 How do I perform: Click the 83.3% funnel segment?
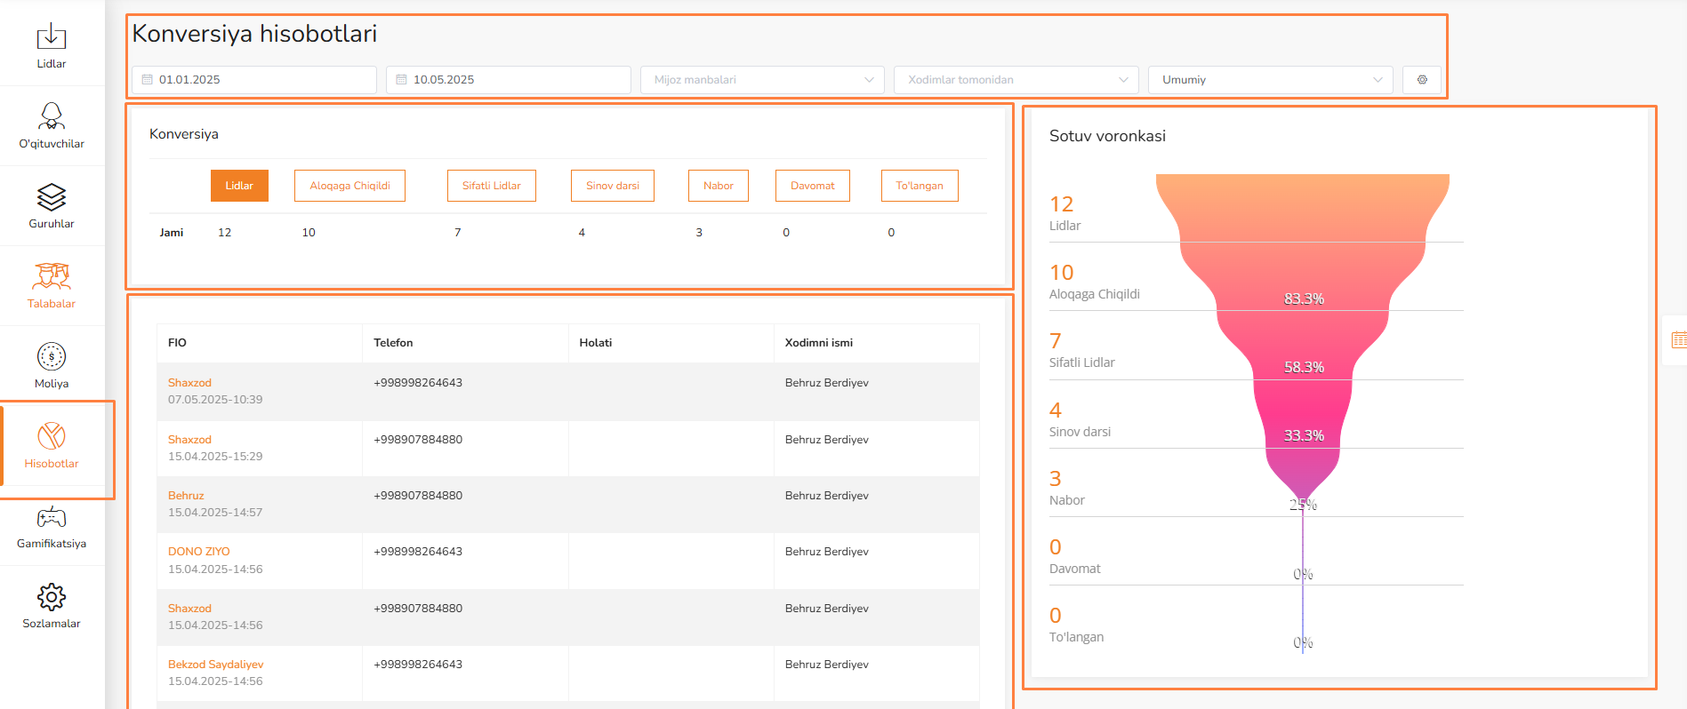pos(1303,299)
